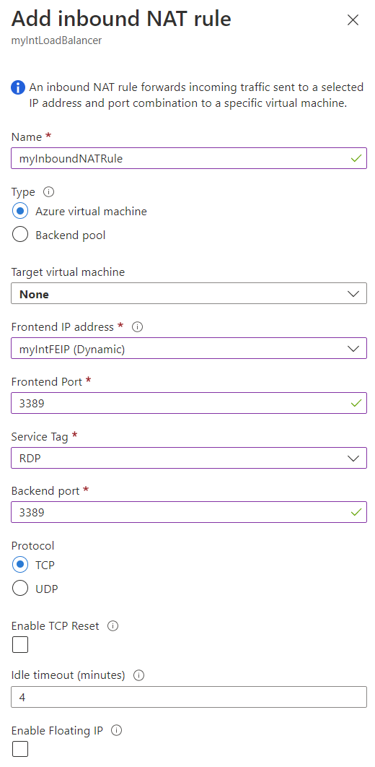Click the info icon next to Enable Floating IP
Screen dimensions: 375x767
[116, 731]
